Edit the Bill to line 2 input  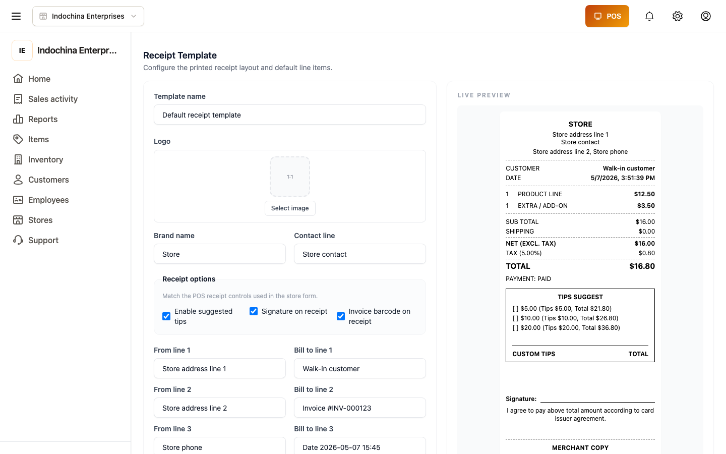click(360, 408)
